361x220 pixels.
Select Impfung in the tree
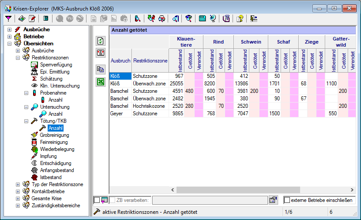(48, 156)
